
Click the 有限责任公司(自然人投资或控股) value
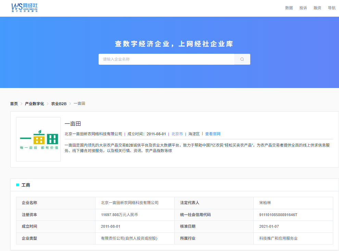click(129, 238)
